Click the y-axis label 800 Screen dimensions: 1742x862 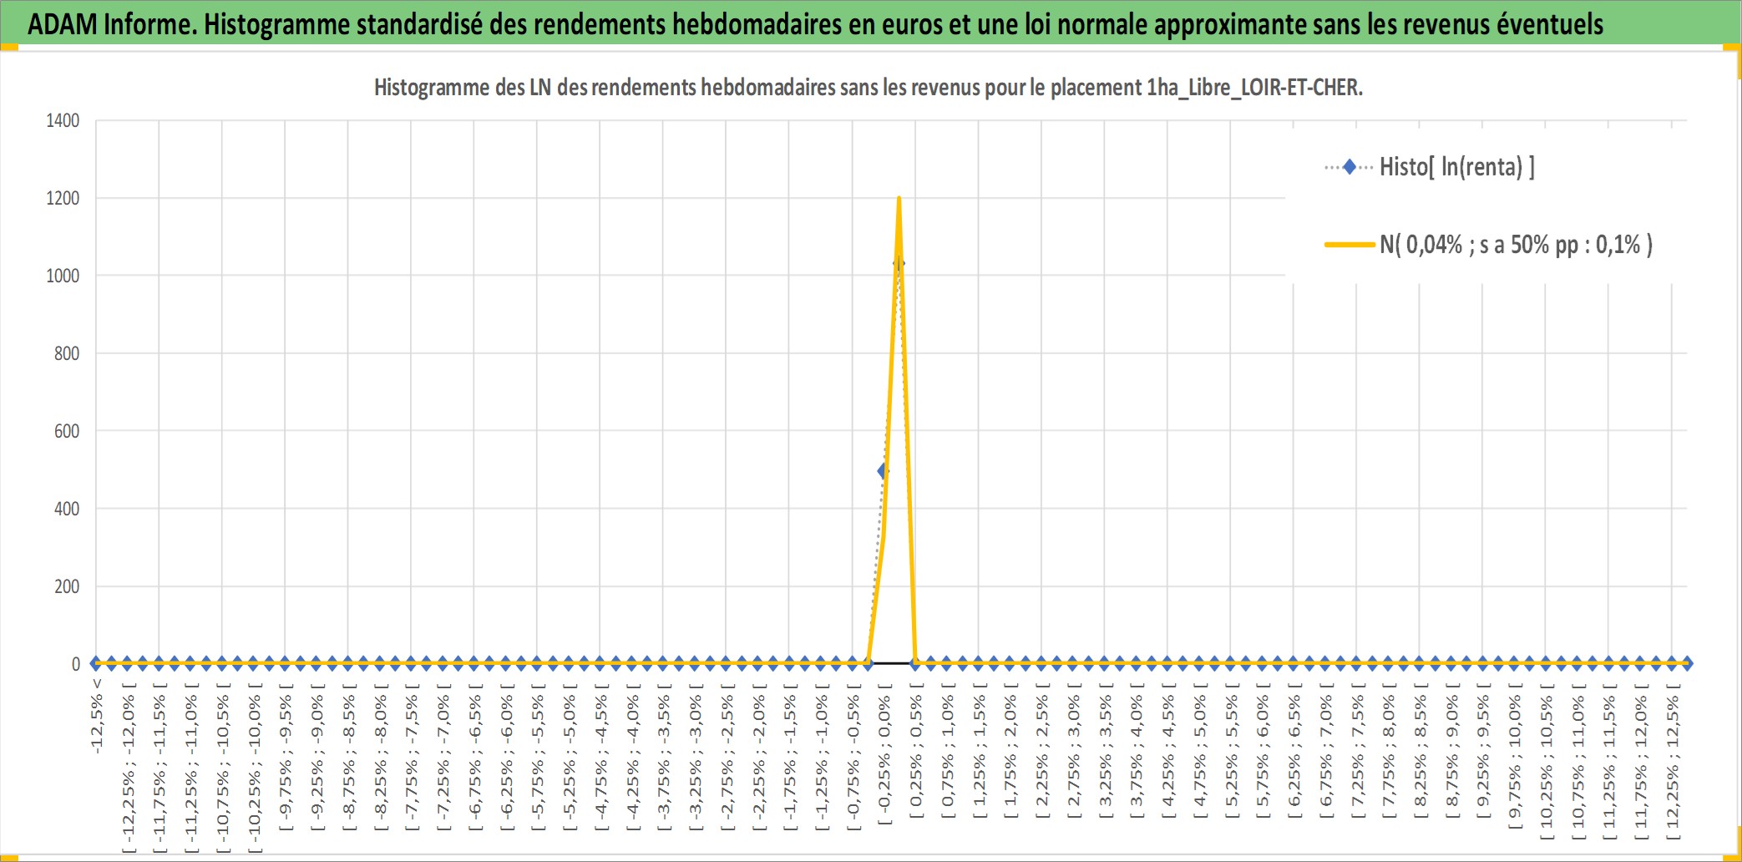67,353
